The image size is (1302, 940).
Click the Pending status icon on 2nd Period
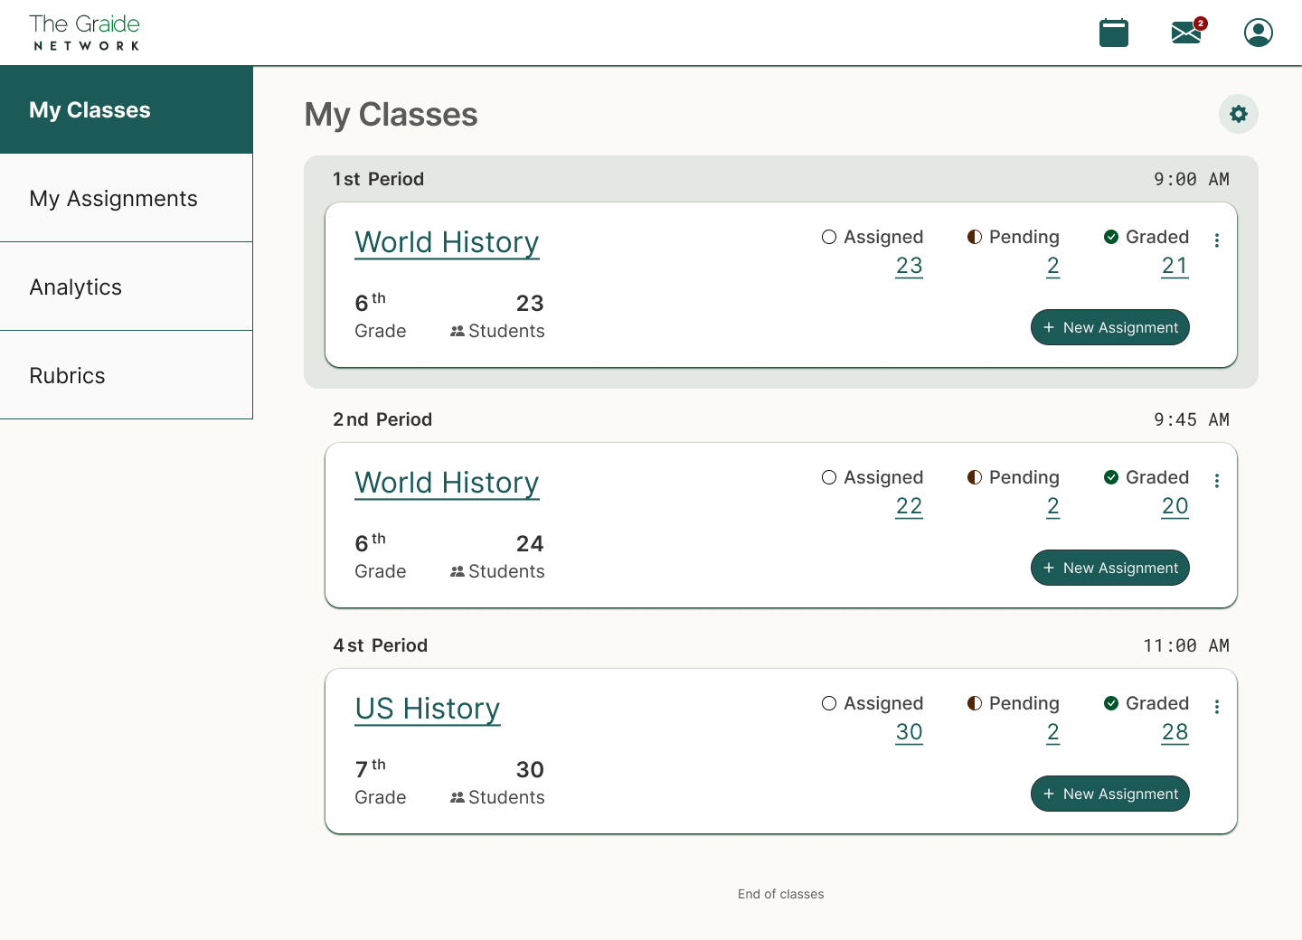[x=974, y=477]
